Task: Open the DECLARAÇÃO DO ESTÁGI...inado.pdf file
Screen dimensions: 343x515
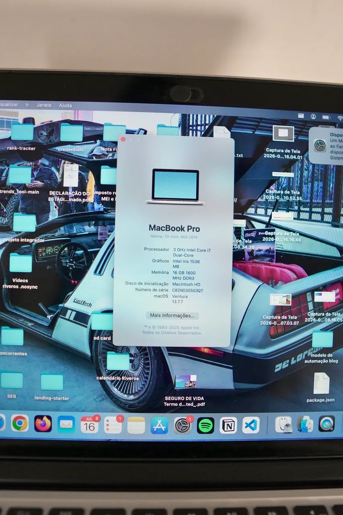Action: tap(71, 175)
